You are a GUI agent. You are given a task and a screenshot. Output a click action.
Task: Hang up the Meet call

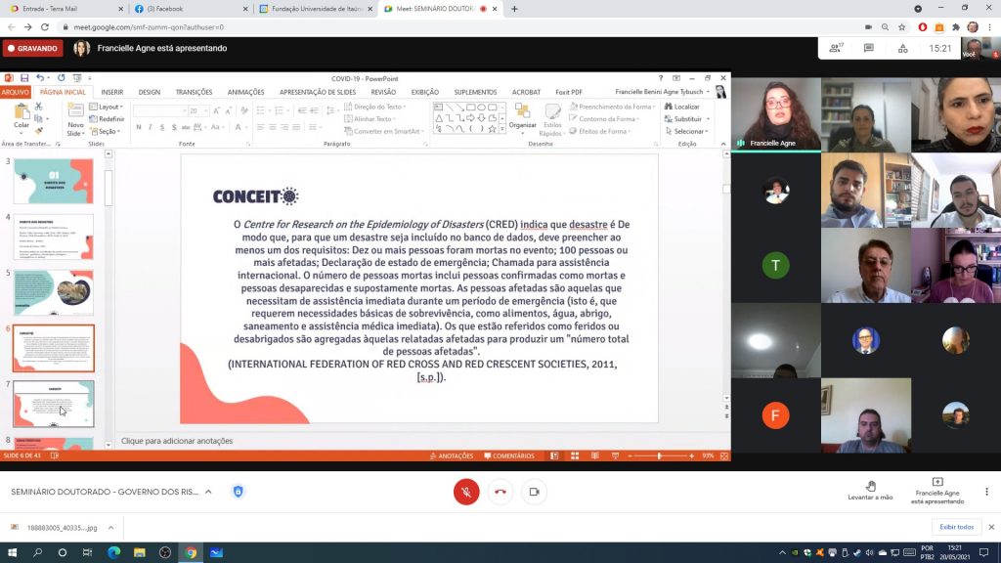500,492
